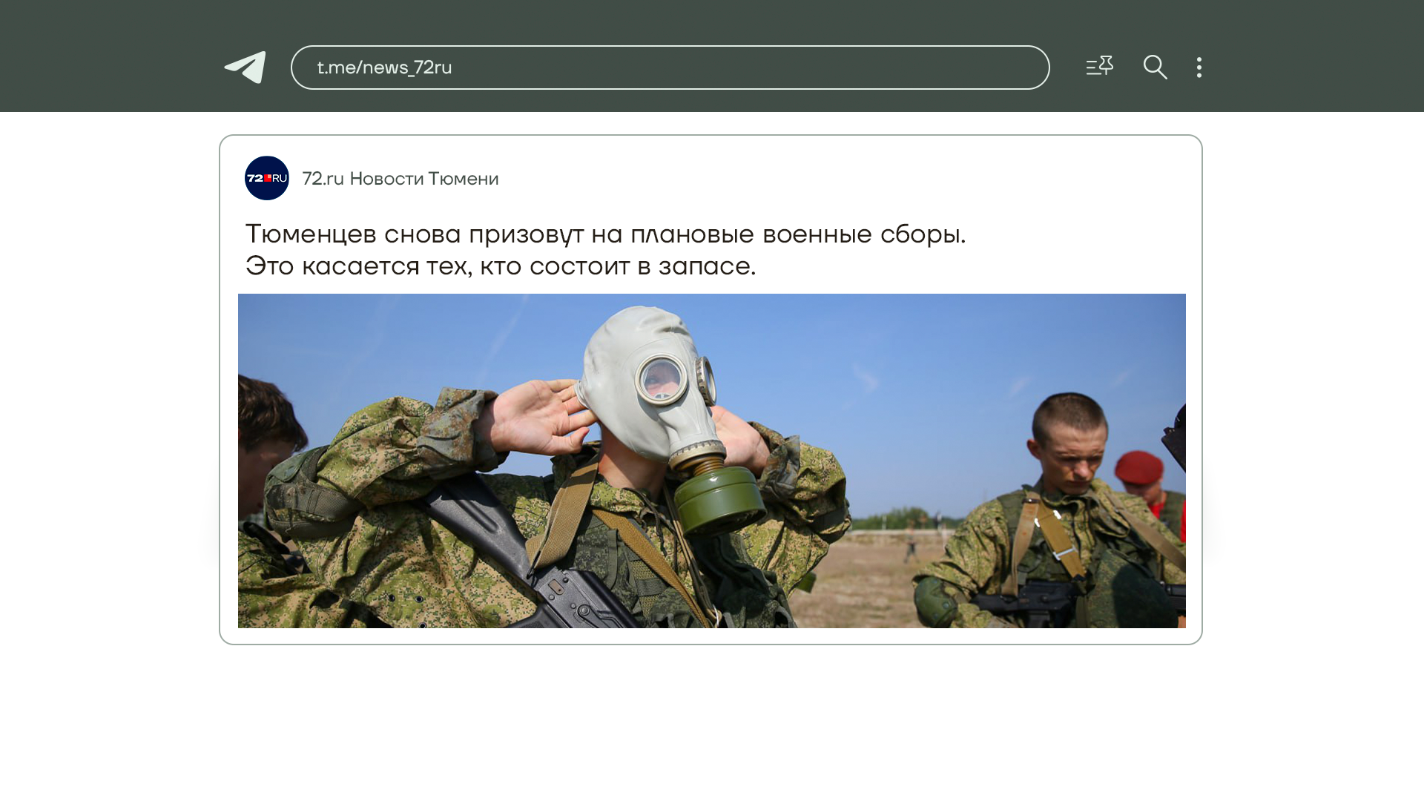Viewport: 1424px width, 801px height.
Task: Open the three-dot more options menu
Action: coord(1199,67)
